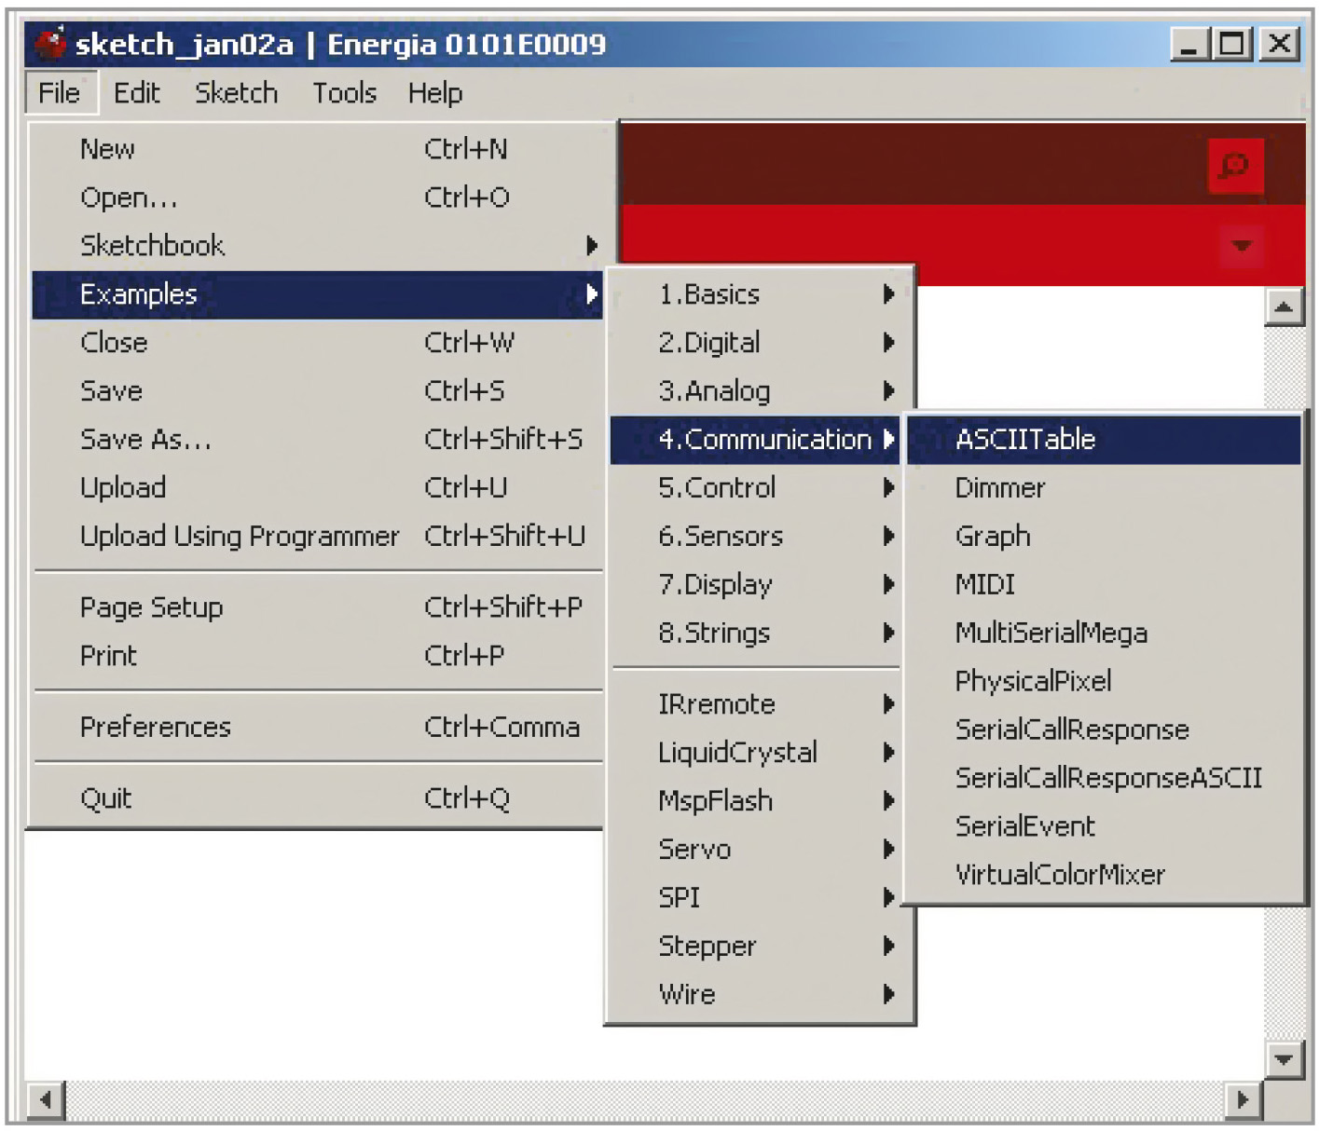The image size is (1319, 1131).
Task: Click the horizontal scrollbar right arrow
Action: (x=1243, y=1100)
